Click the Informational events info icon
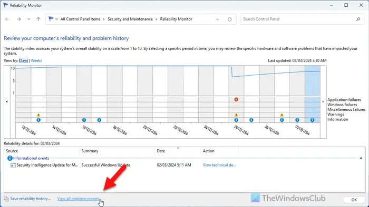Viewport: 369px width, 207px height. 9,158
